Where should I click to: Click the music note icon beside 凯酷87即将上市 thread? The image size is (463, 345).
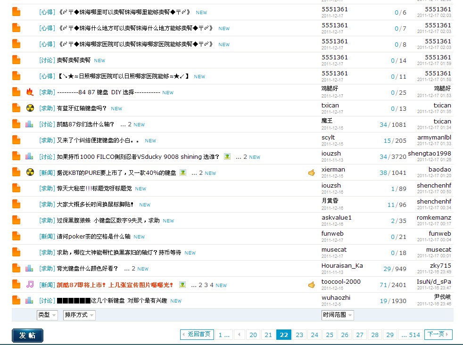tap(30, 285)
